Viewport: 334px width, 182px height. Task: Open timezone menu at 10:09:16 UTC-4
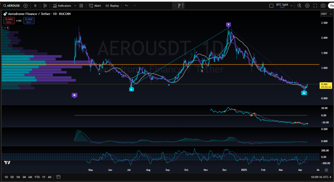point(321,177)
